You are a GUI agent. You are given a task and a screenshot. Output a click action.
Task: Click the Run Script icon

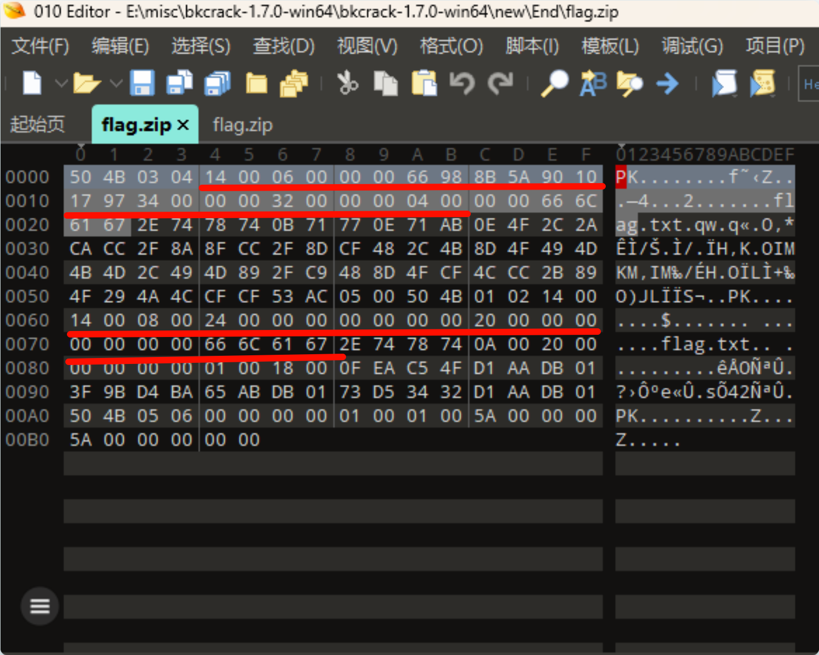coord(725,83)
